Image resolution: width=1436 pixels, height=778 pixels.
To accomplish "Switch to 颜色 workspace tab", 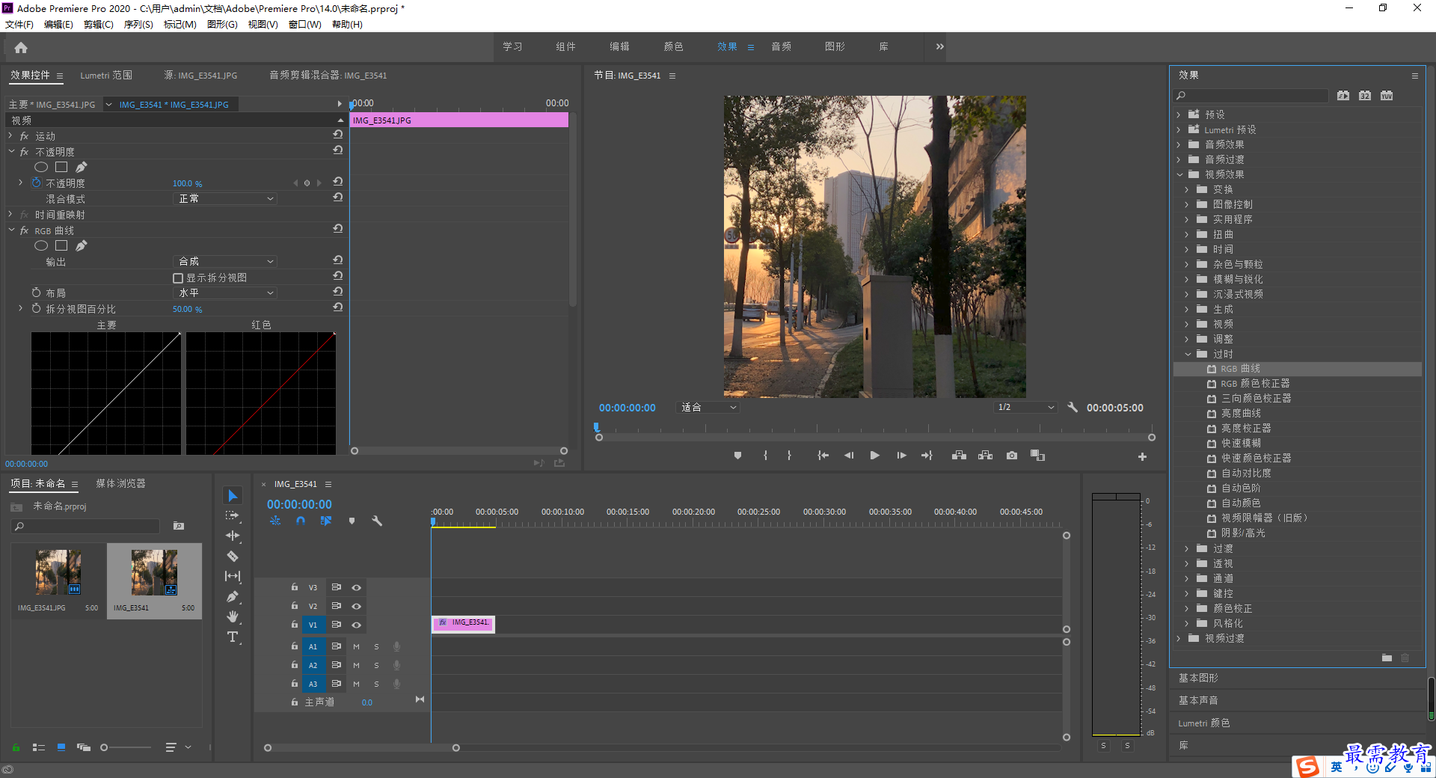I will point(673,46).
